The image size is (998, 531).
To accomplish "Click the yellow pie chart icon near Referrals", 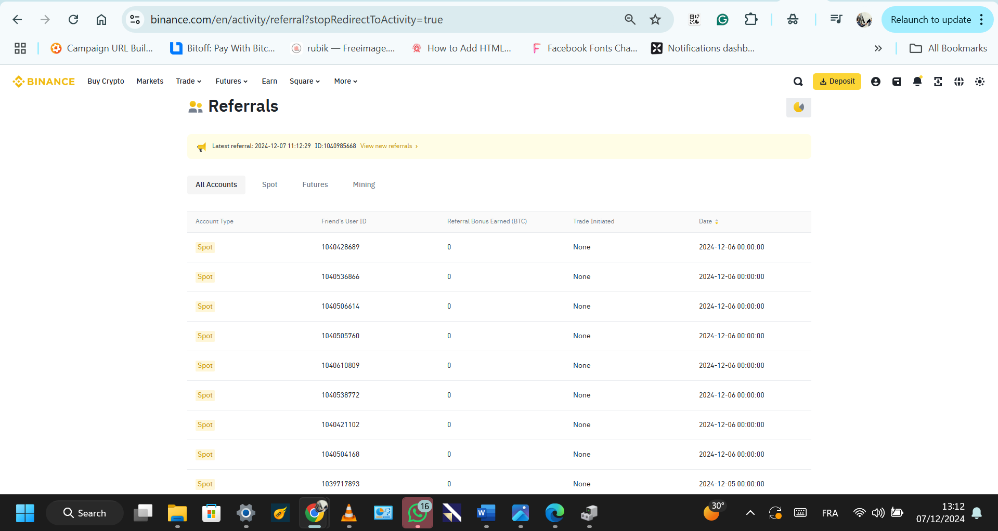I will tap(799, 108).
